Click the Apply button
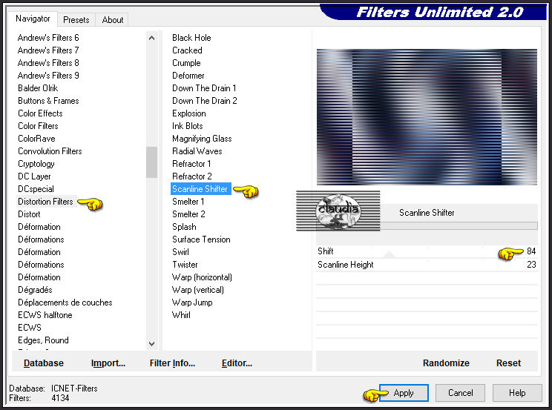Screen dimensions: 552x410 [404, 393]
